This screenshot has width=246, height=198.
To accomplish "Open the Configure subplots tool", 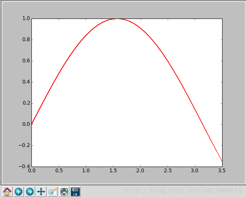I will [64, 192].
